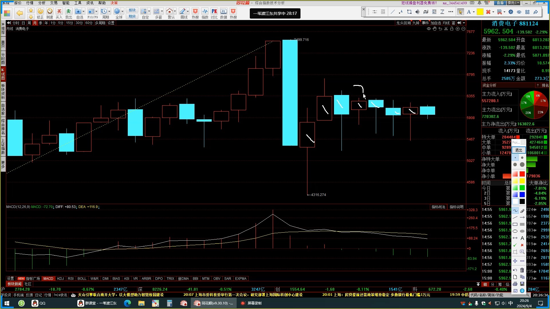This screenshot has width=550, height=309.
Task: Open the 指数 index icon
Action: pyautogui.click(x=205, y=13)
